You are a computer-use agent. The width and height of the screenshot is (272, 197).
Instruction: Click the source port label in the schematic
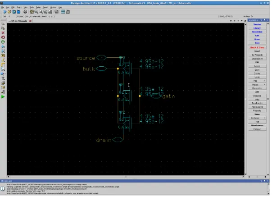(x=86, y=58)
